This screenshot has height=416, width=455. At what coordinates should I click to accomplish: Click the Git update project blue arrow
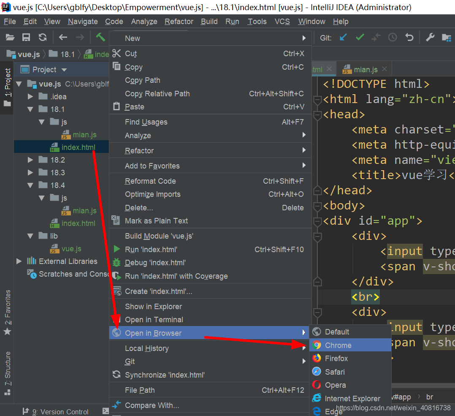(343, 37)
